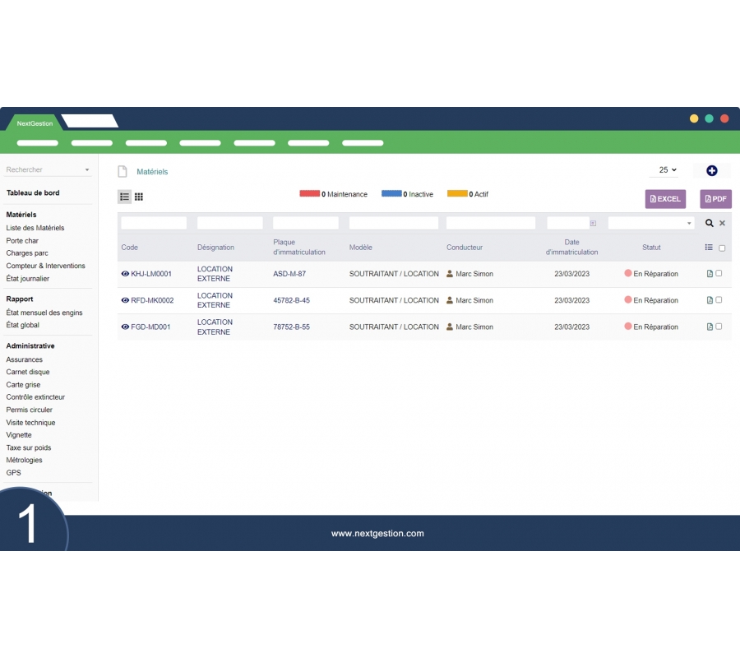Open Liste des Matériels in sidebar
This screenshot has height=658, width=740.
coord(35,228)
